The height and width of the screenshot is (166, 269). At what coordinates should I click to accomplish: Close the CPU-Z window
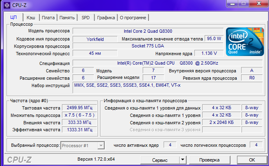(259, 3)
